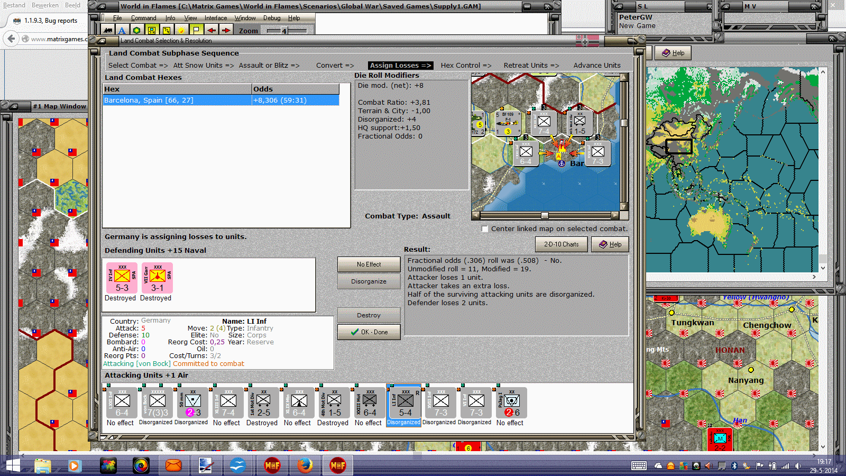The height and width of the screenshot is (476, 846).
Task: Toggle 'Center linked map on selected combat' checkbox
Action: click(485, 229)
